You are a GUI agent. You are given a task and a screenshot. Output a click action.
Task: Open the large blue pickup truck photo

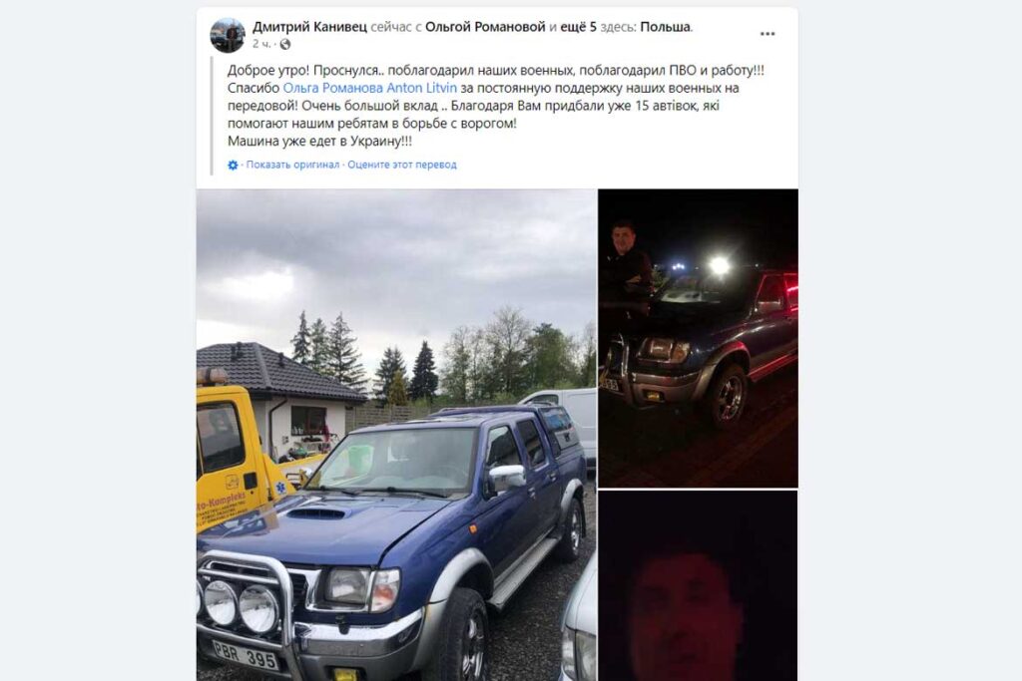[x=396, y=435]
